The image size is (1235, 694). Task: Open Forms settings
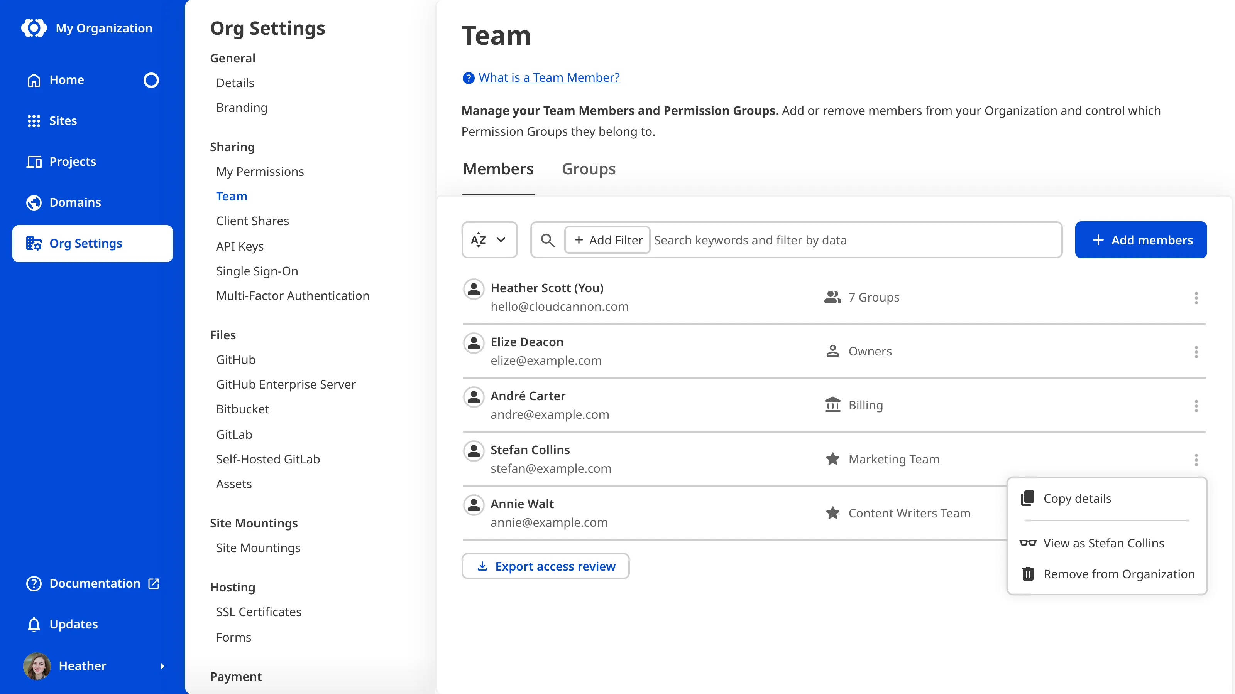tap(233, 637)
